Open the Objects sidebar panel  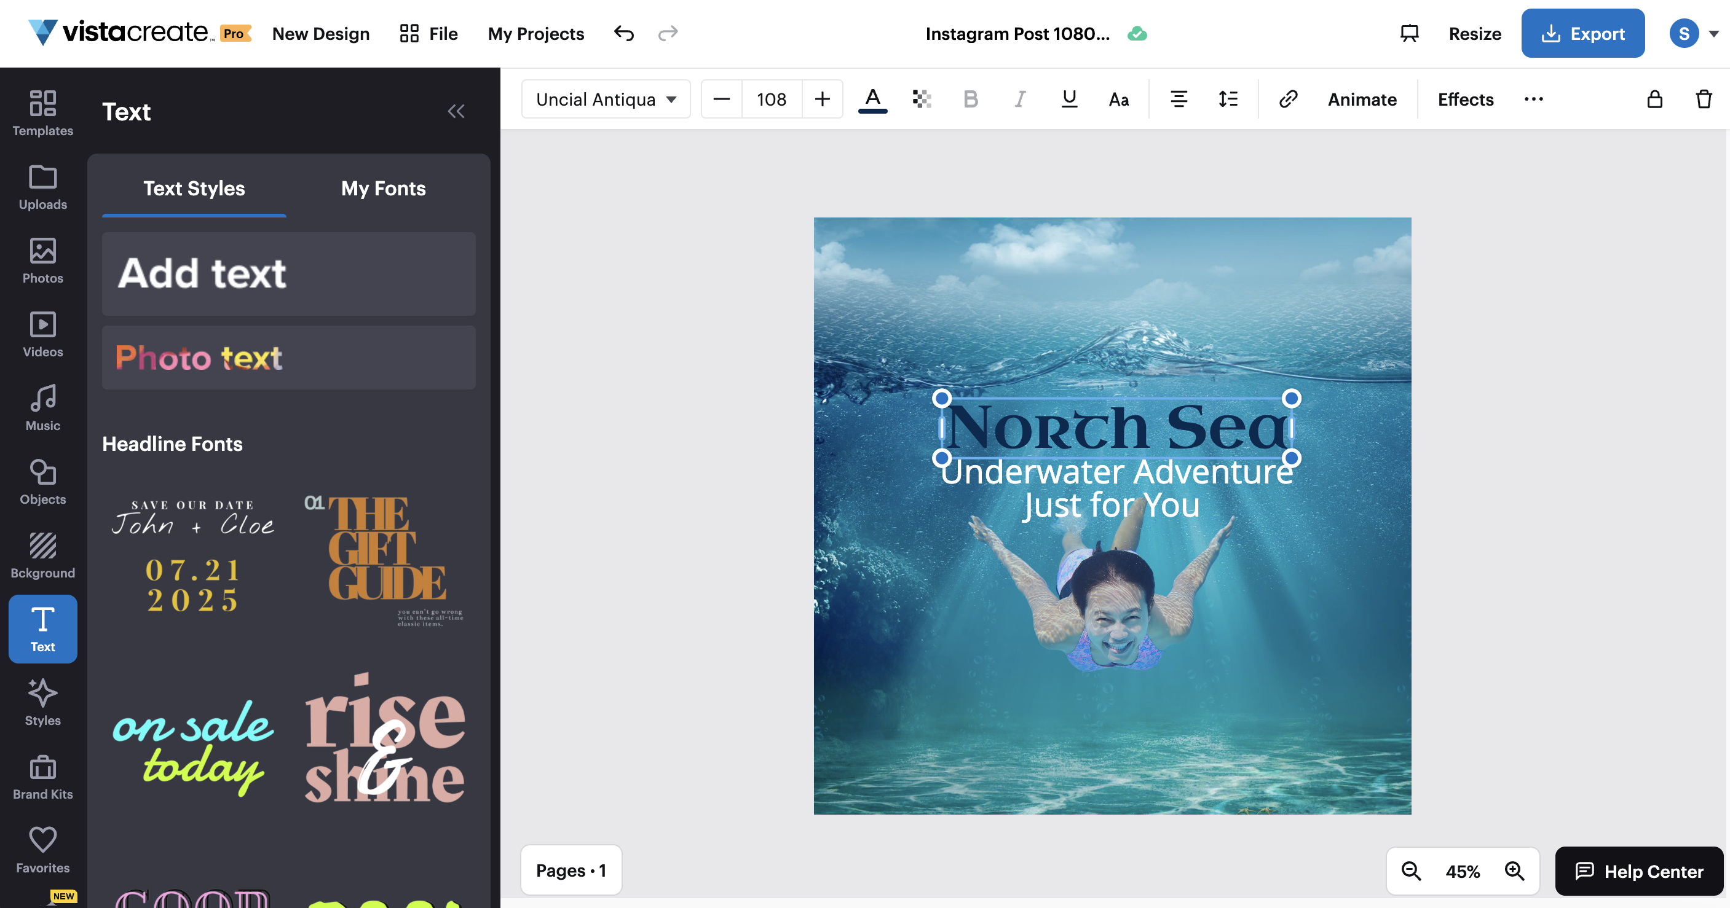click(x=43, y=482)
